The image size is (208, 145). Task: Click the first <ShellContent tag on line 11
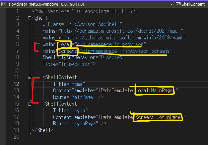(x=60, y=78)
